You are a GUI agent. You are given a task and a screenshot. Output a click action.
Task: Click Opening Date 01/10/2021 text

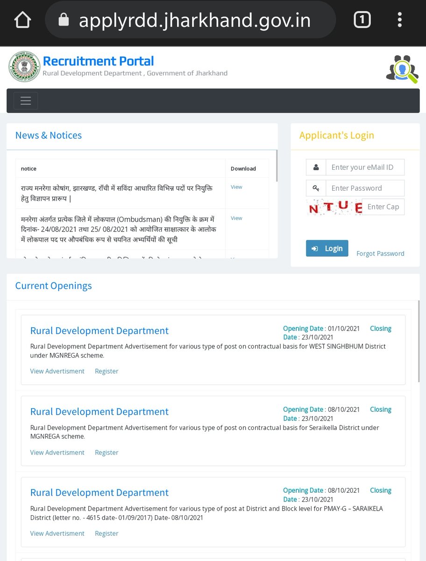(321, 329)
